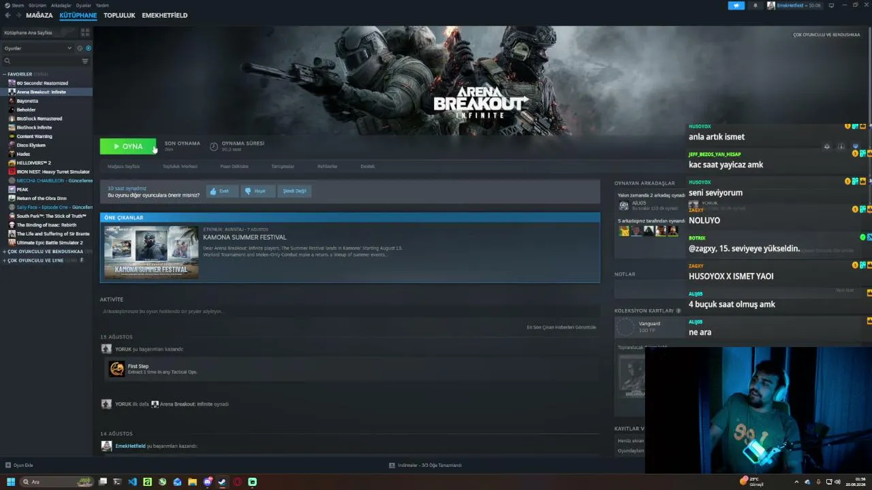
Task: Open the Yardım menu
Action: (x=102, y=5)
